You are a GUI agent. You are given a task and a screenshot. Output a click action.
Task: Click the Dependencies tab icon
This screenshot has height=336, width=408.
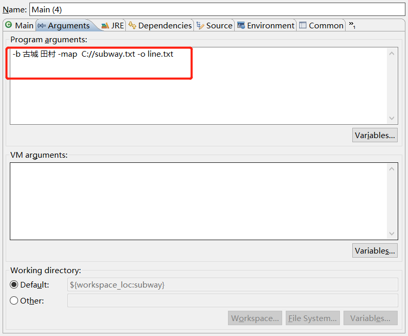(132, 25)
